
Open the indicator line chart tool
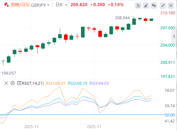tap(138, 6)
